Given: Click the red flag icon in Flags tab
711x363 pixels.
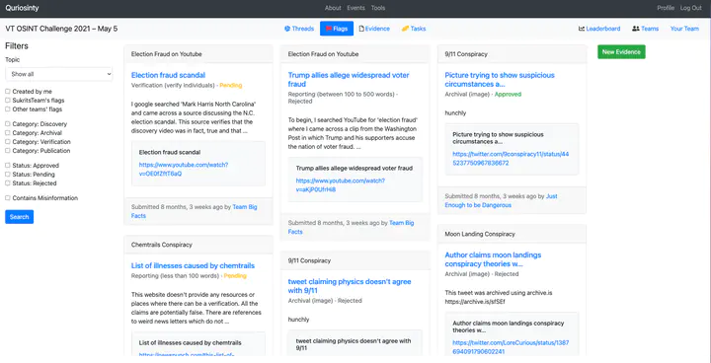Looking at the screenshot, I should [x=328, y=29].
